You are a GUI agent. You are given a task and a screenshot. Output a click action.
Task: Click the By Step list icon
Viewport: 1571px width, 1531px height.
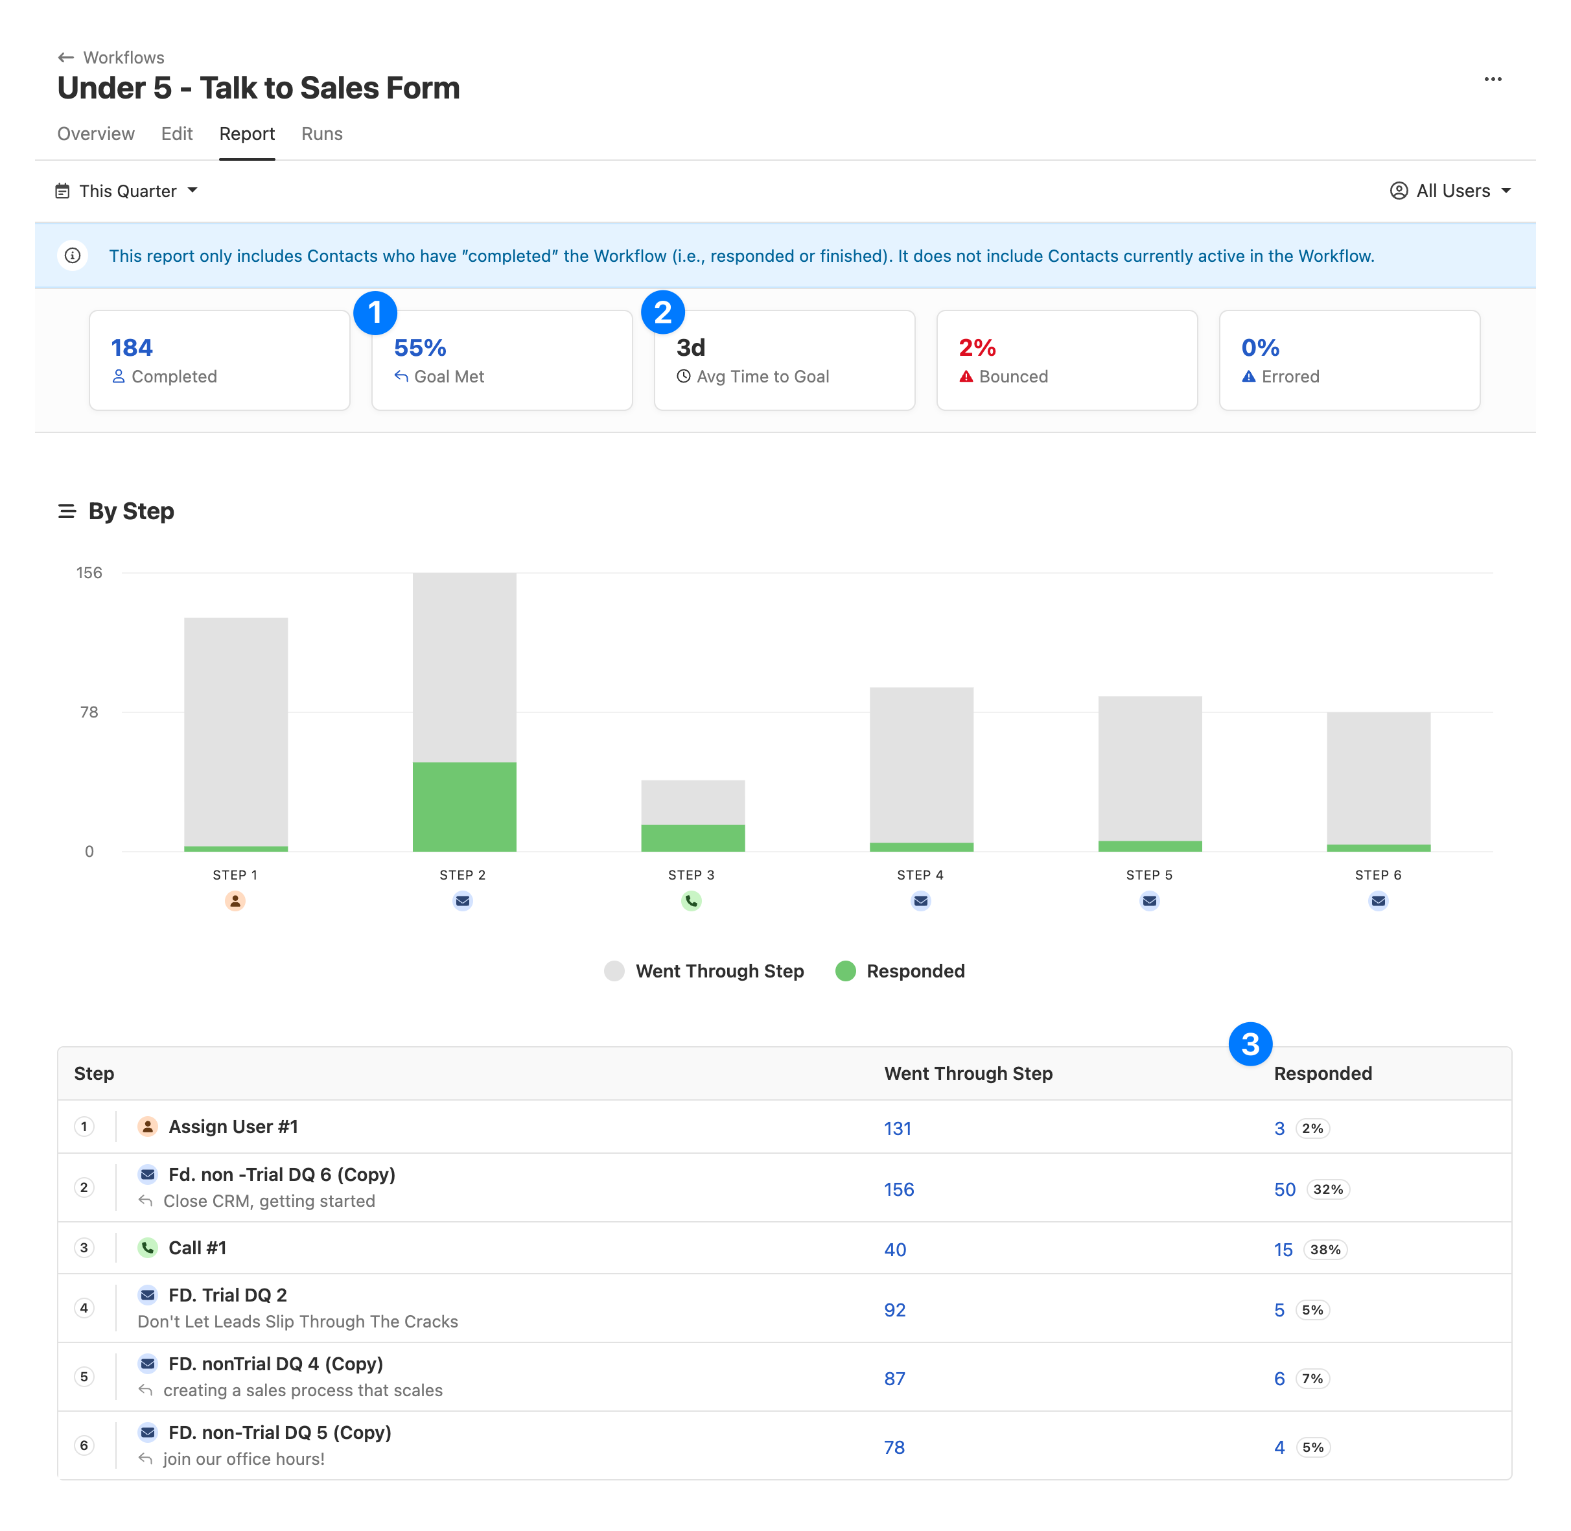67,511
